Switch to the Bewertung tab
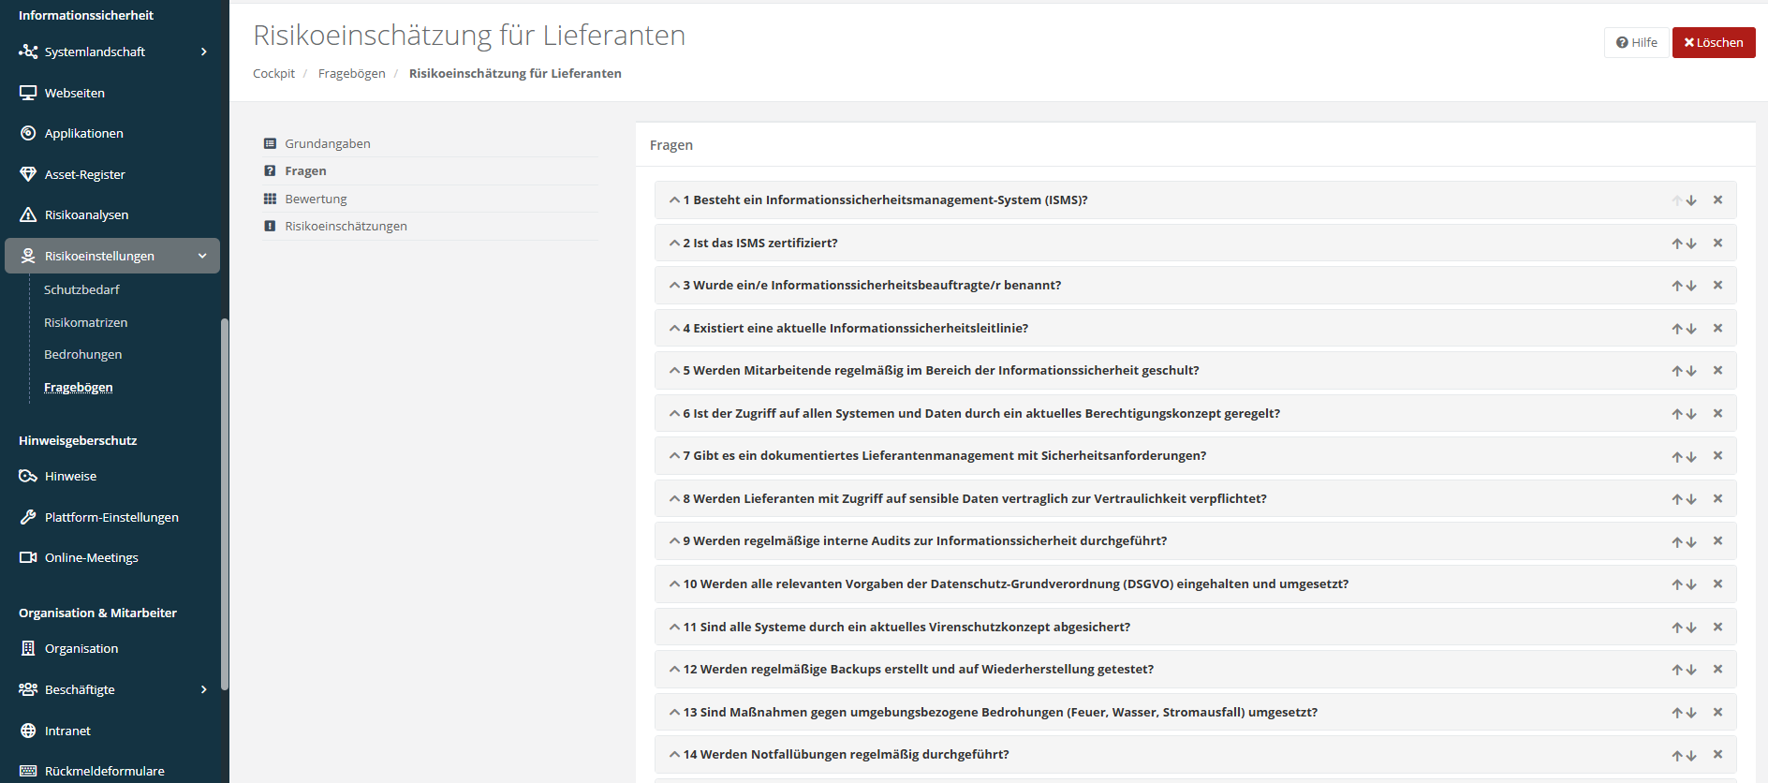This screenshot has width=1768, height=783. pyautogui.click(x=316, y=199)
